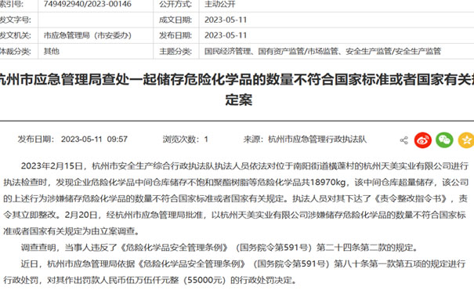Click the paragraph starting 2023年2月15日

tap(236, 198)
